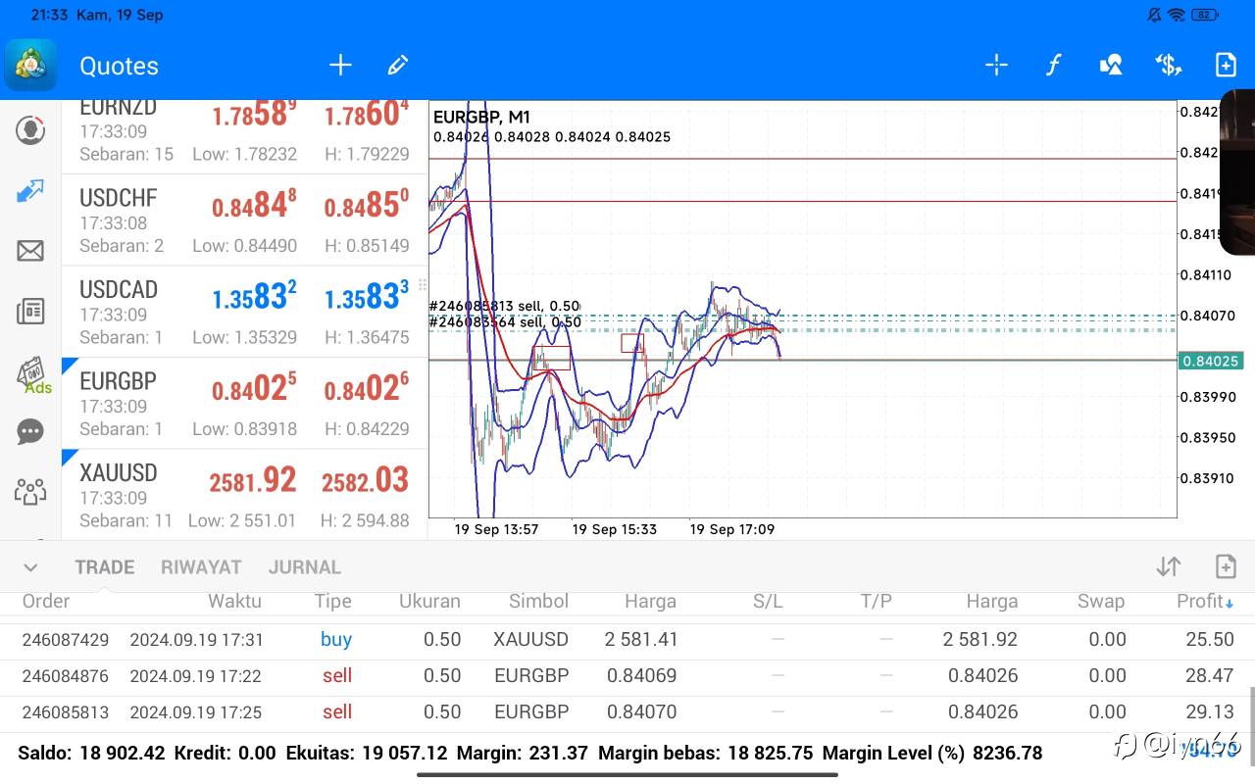
Task: Activate the crosshair tool on chart
Action: 996,66
